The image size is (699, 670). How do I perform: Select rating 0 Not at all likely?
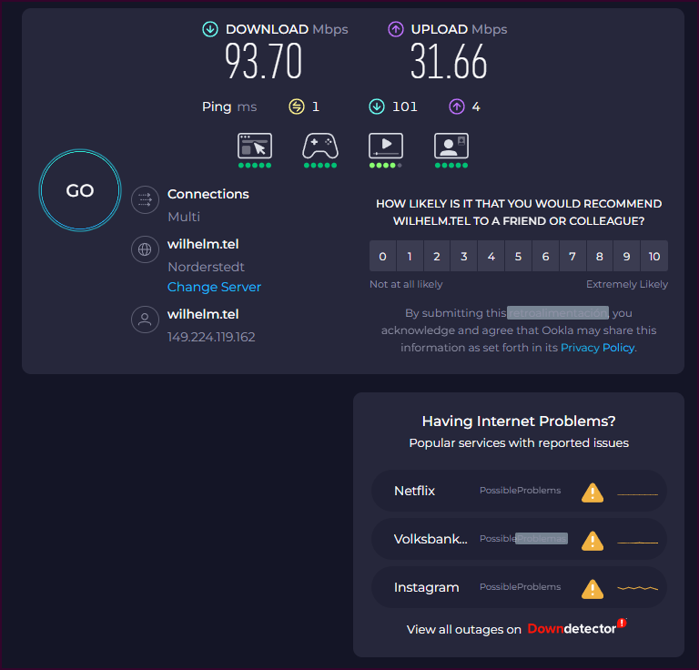pos(382,256)
